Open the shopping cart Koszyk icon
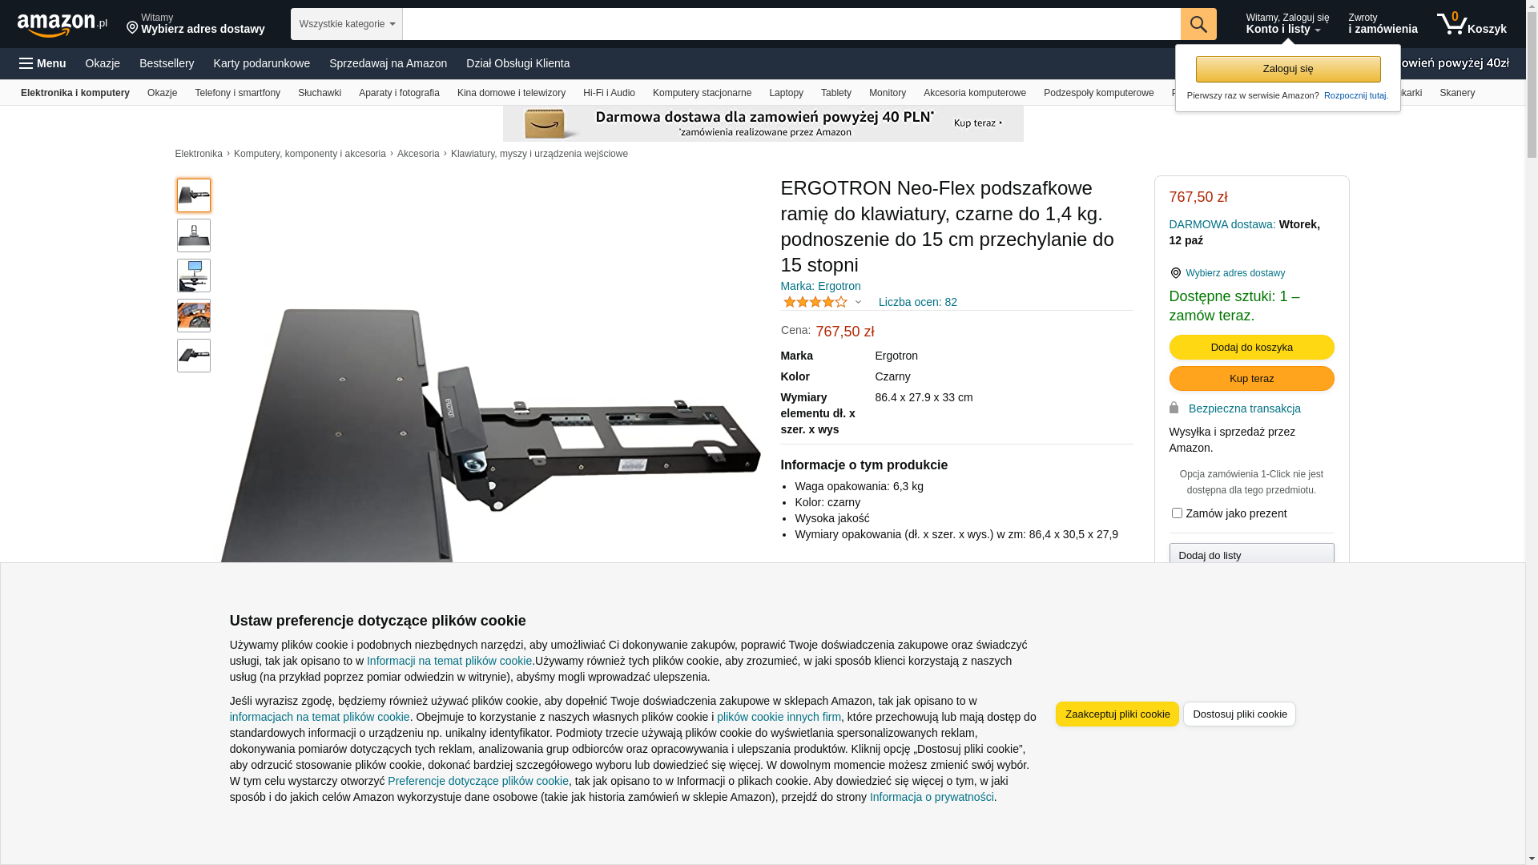 pos(1472,24)
